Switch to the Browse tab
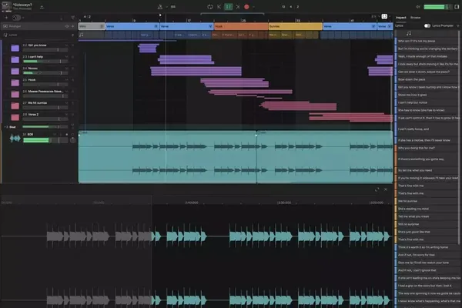Viewport: 462px width, 308px height. click(416, 18)
